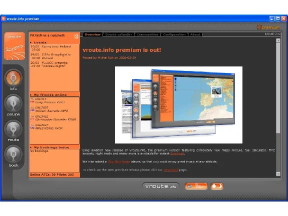Screen dimensions: 288x216
Task: Click the orange radio player button
Action: 196,186
